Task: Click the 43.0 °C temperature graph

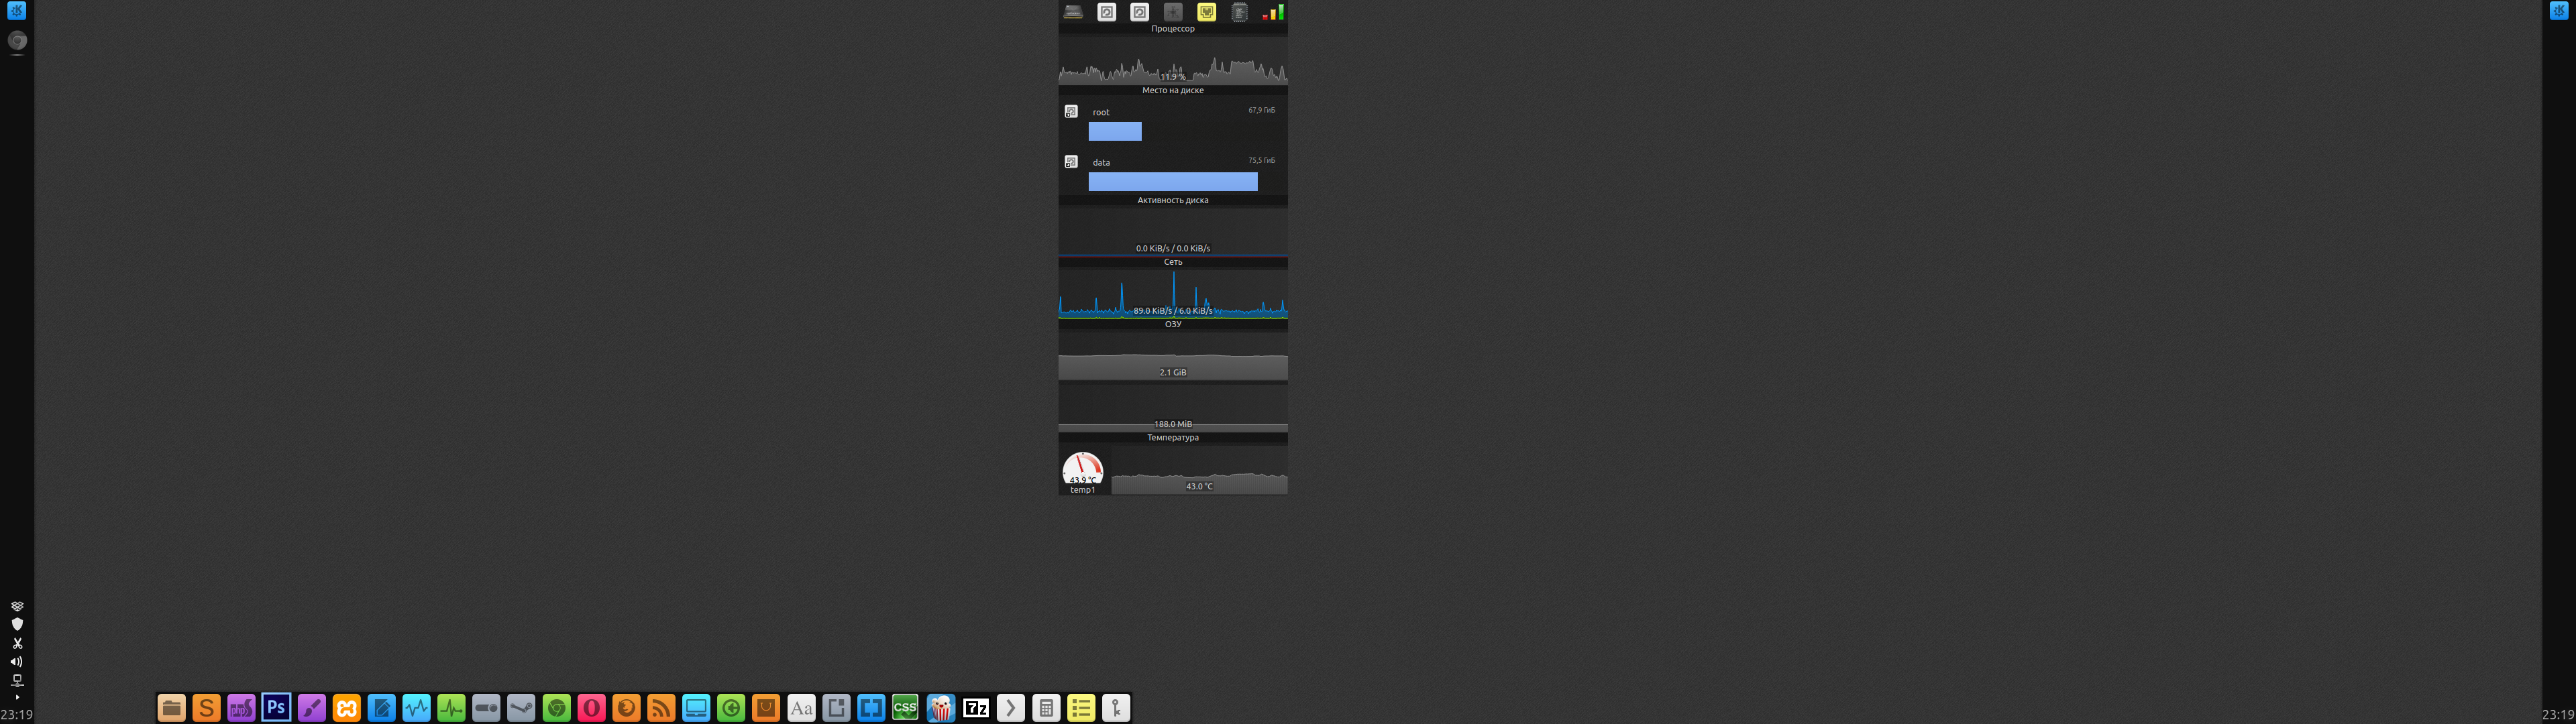Action: [x=1199, y=471]
